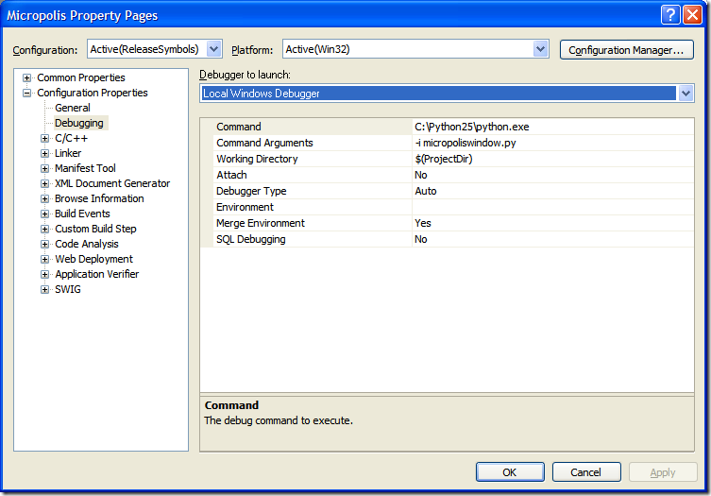Collapse the Configuration Properties node

[26, 93]
